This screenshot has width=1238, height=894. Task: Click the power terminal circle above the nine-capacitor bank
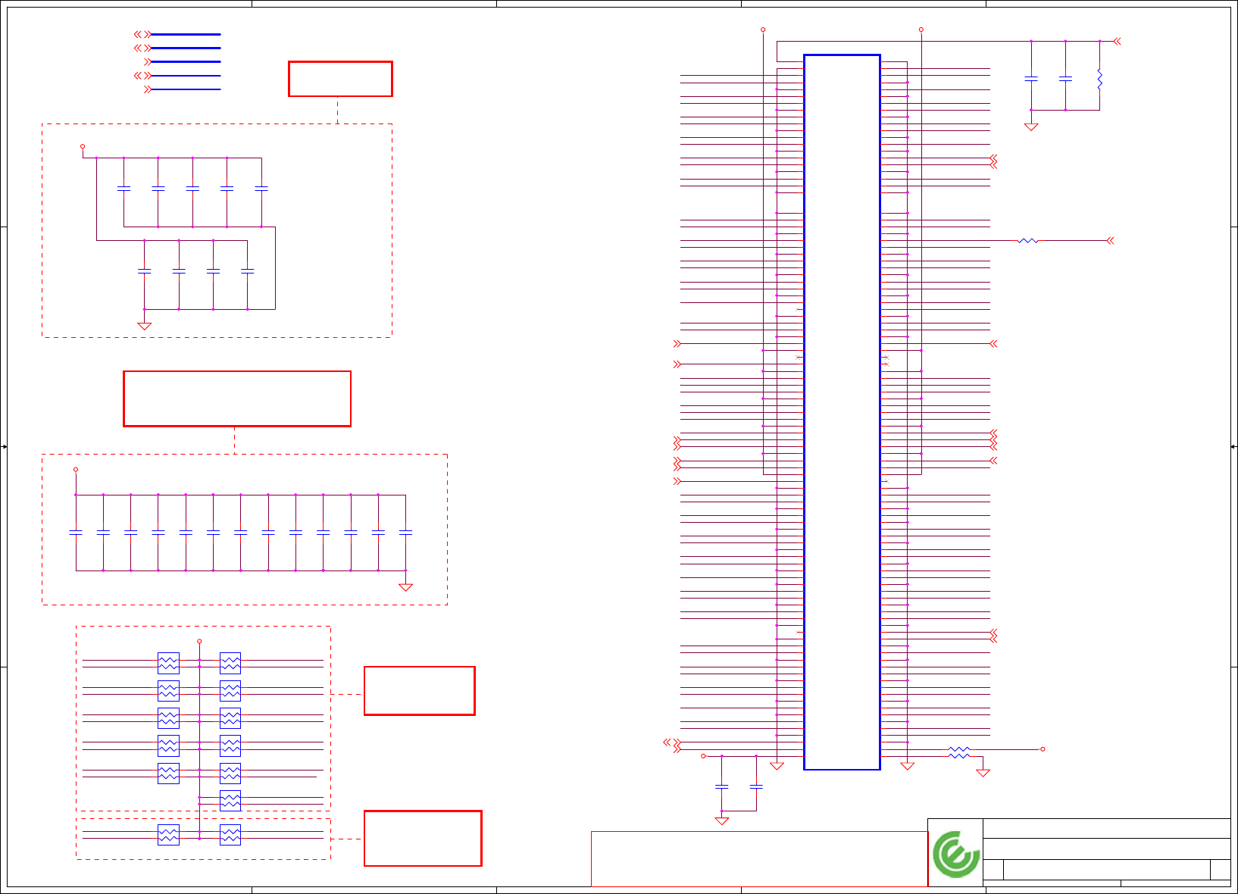tap(83, 146)
